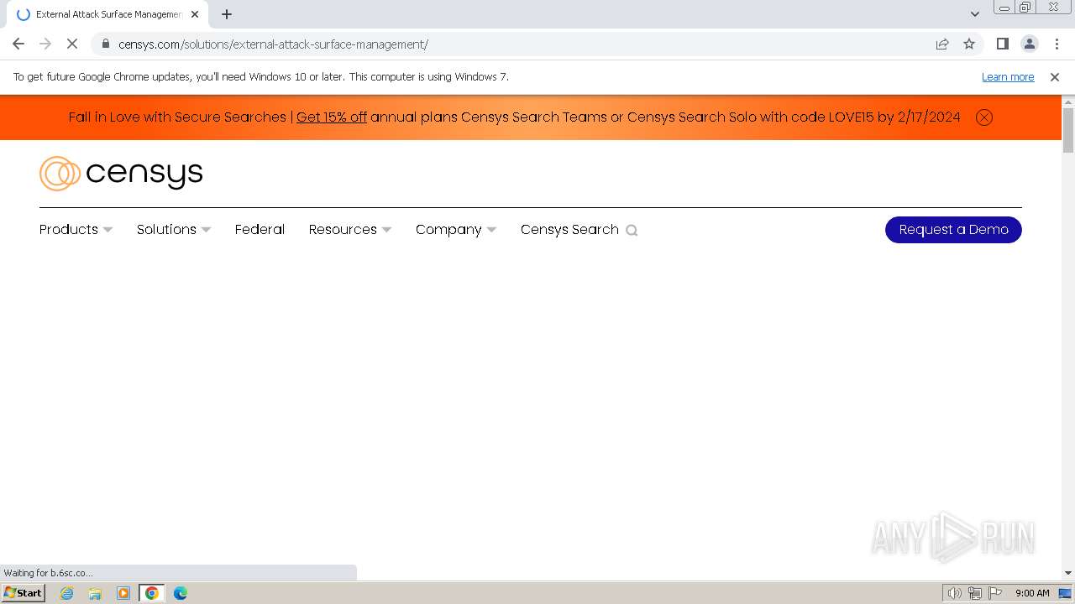This screenshot has height=604, width=1075.
Task: Open the network tray icon
Action: point(975,593)
